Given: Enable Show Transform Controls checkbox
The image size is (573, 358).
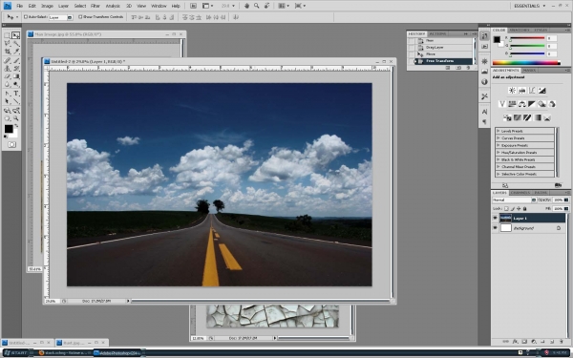Looking at the screenshot, I should 80,17.
